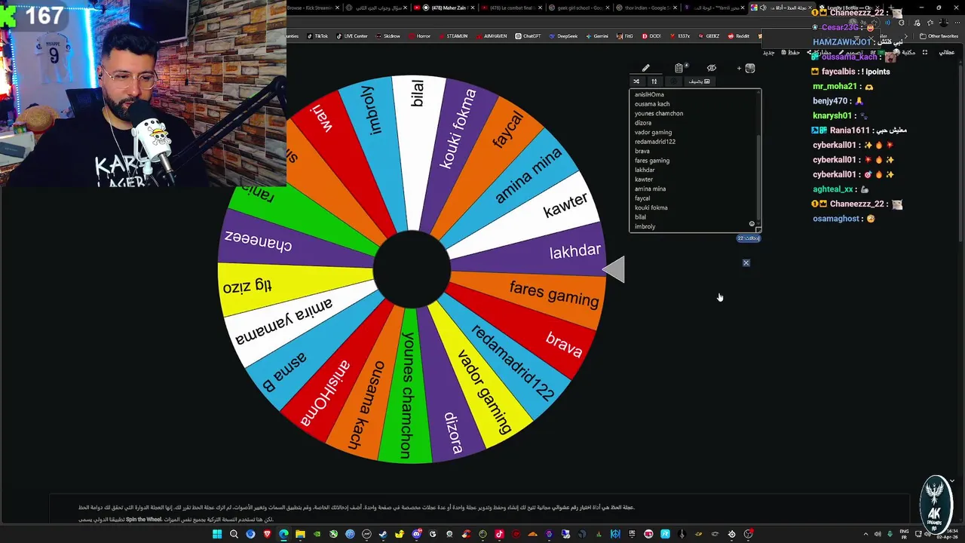Image resolution: width=965 pixels, height=543 pixels.
Task: Shuffle the entries list
Action: (x=636, y=81)
